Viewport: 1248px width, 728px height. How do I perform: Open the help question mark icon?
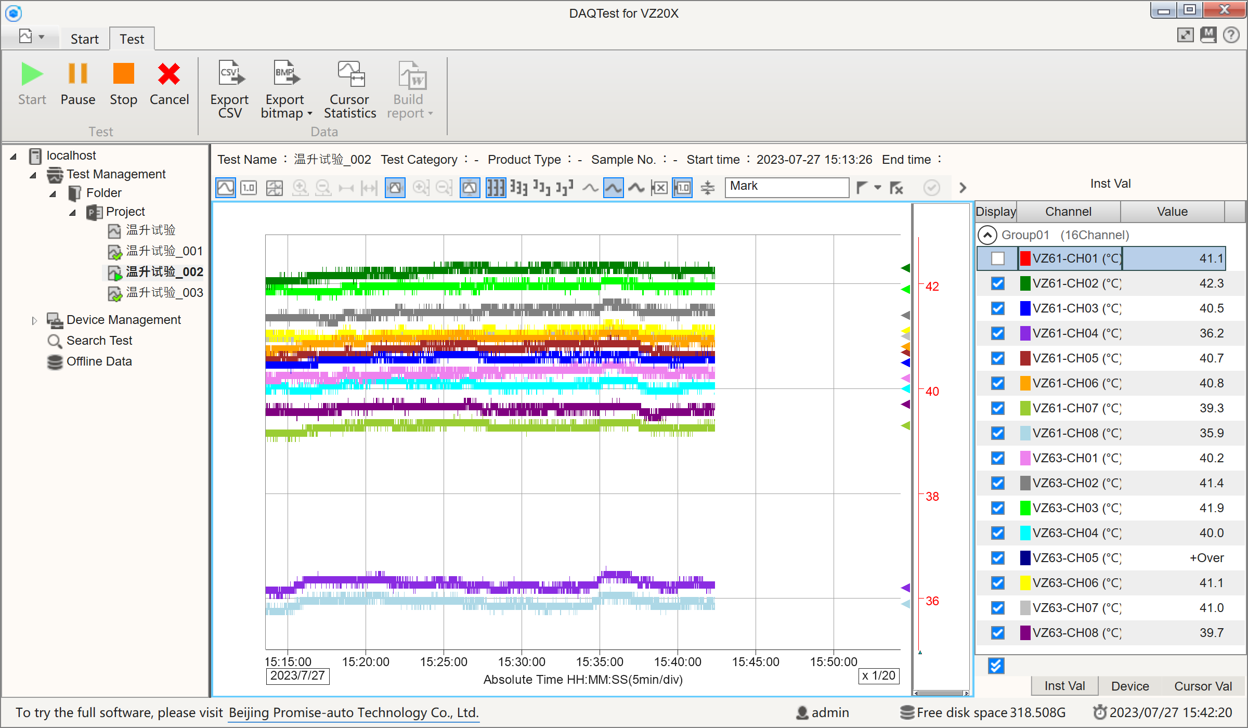pos(1231,35)
